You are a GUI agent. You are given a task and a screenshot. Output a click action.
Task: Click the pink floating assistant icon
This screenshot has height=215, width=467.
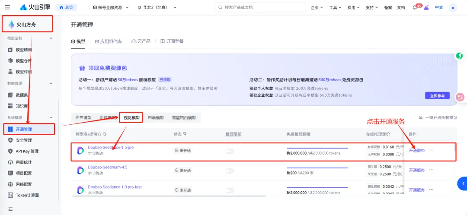(461, 97)
